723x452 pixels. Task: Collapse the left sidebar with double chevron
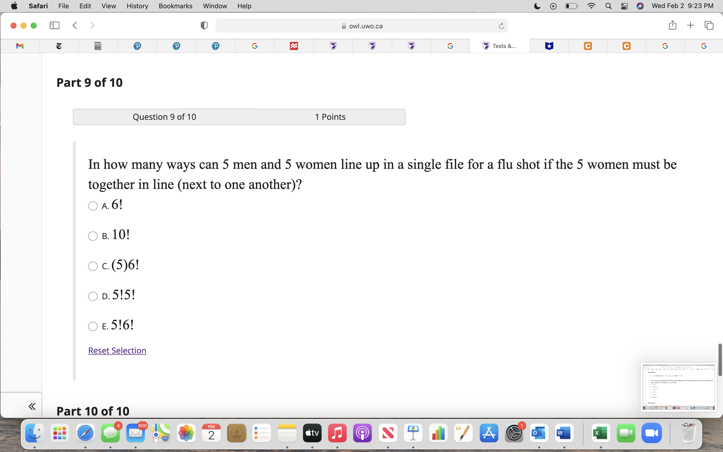(x=32, y=406)
